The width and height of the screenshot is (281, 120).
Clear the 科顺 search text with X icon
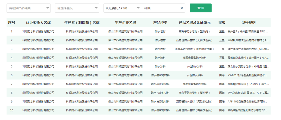point(182,8)
